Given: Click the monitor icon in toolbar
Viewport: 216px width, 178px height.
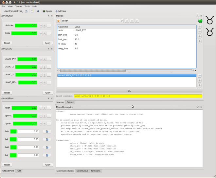Looking at the screenshot, I should point(38,11).
